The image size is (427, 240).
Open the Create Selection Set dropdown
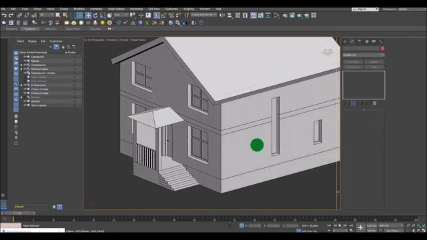point(203,15)
